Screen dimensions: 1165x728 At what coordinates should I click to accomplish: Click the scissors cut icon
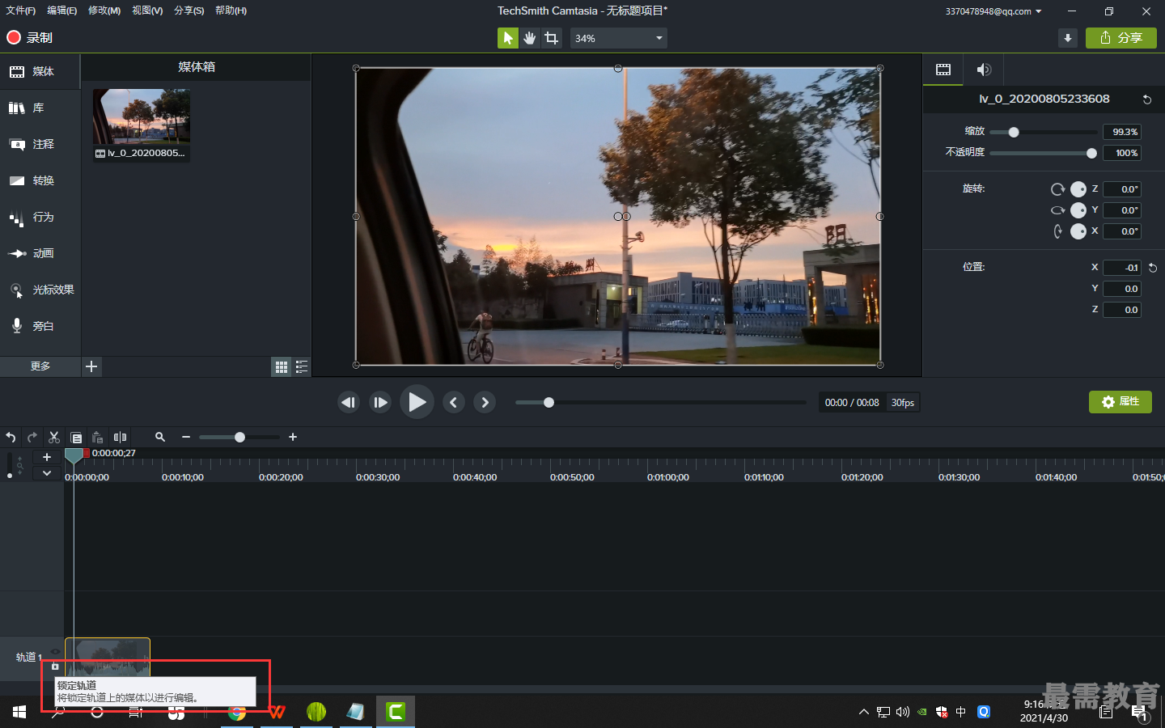tap(54, 437)
